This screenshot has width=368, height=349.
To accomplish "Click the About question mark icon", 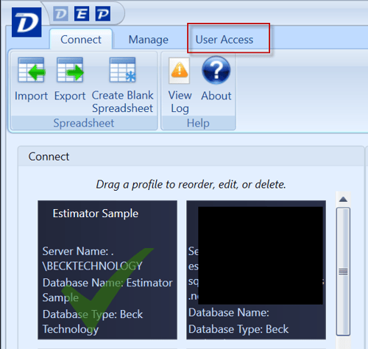I will [x=216, y=70].
